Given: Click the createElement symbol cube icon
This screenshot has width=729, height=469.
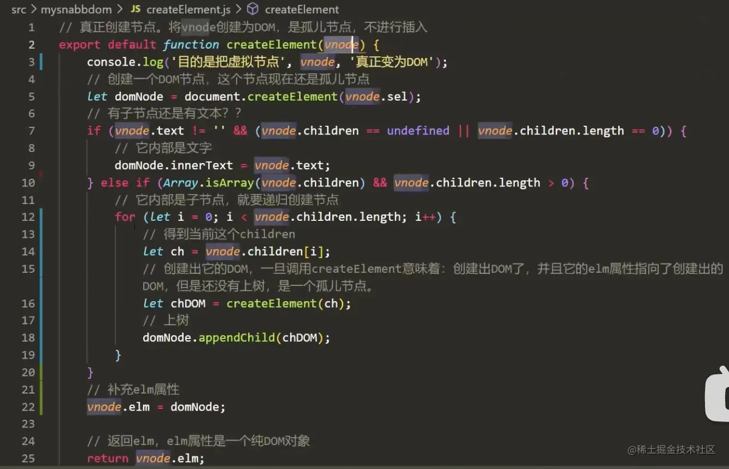Looking at the screenshot, I should coord(252,9).
